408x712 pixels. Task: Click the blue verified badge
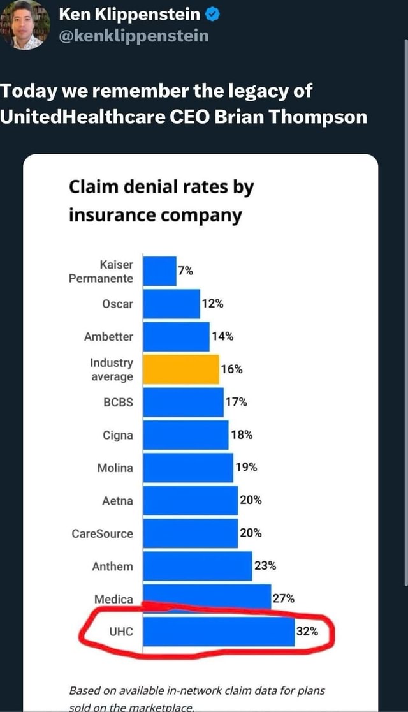(x=213, y=15)
